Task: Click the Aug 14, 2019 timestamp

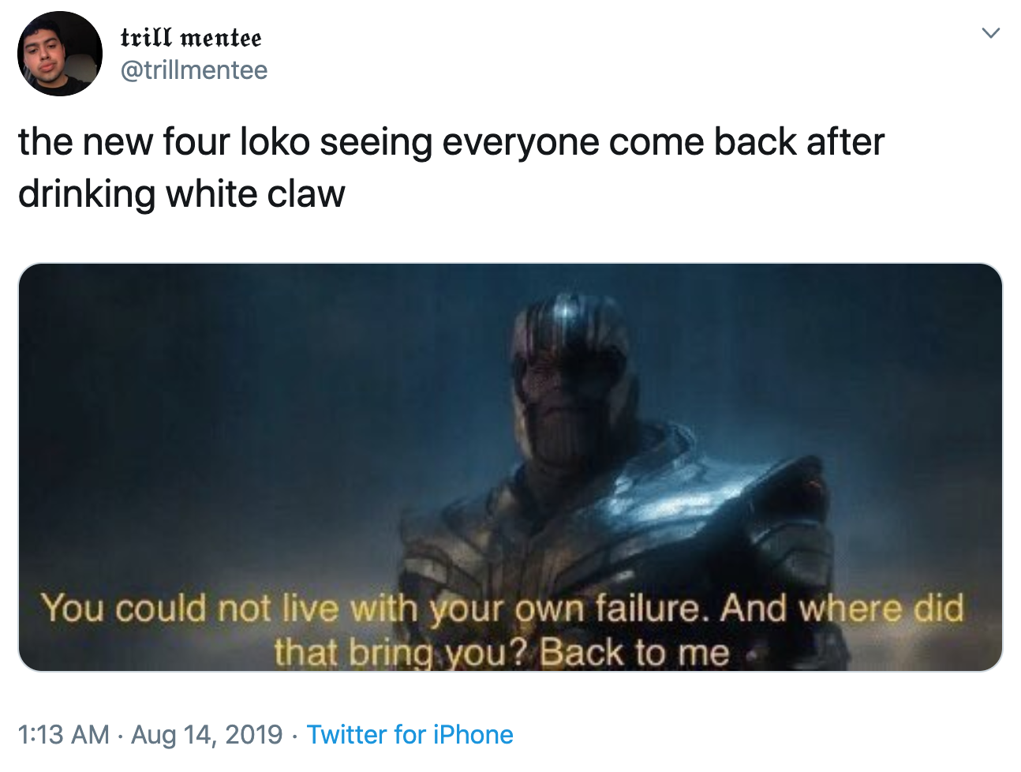Action: (204, 734)
